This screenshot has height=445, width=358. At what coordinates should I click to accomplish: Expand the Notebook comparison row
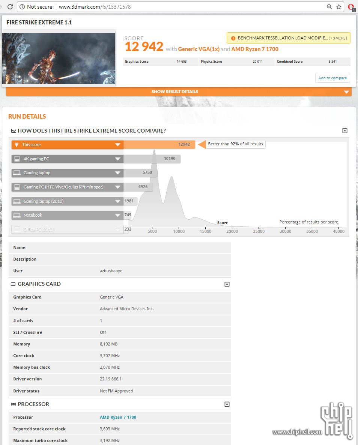point(118,216)
